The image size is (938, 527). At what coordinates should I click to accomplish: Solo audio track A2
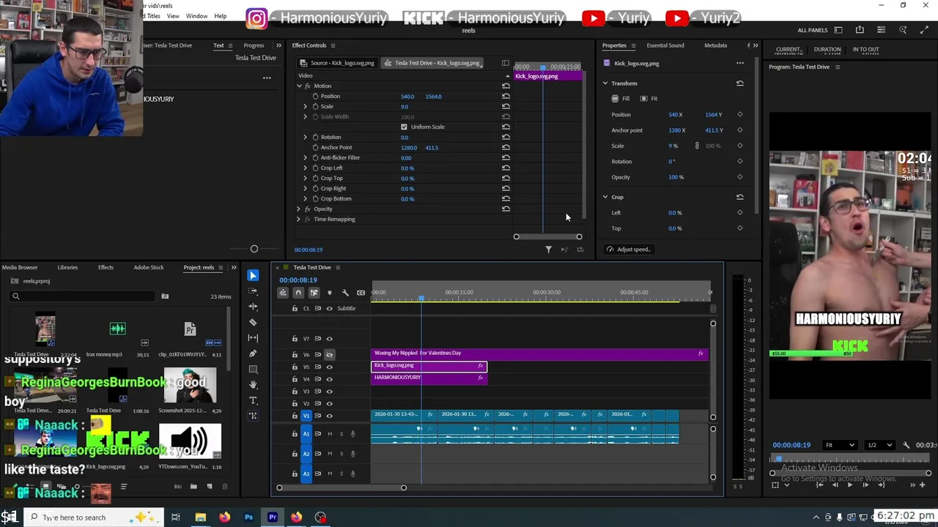pos(341,454)
